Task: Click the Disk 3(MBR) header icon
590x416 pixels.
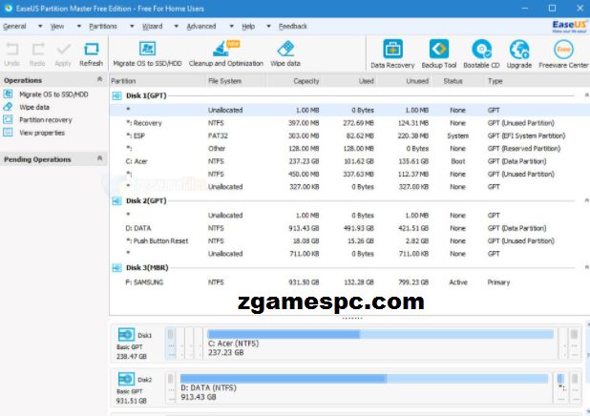Action: tap(117, 268)
